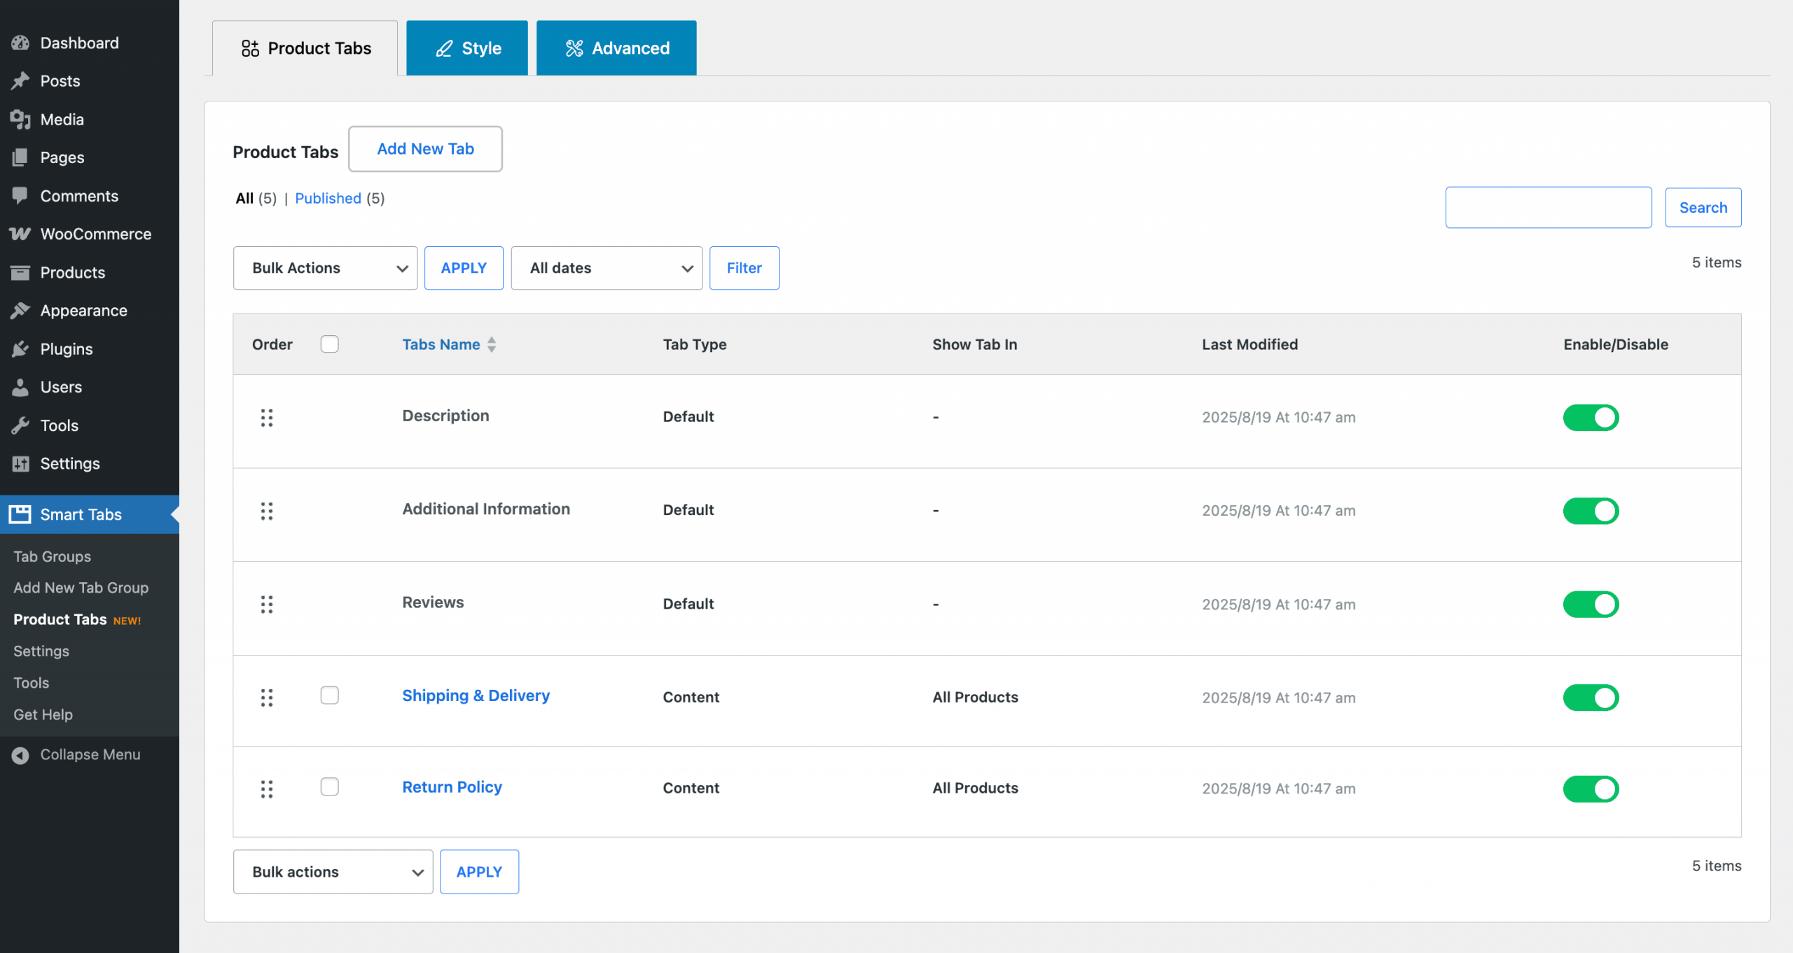1793x953 pixels.
Task: Disable the Description tab toggle
Action: click(x=1591, y=418)
